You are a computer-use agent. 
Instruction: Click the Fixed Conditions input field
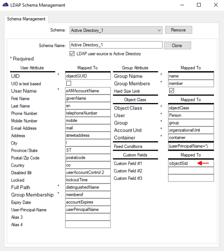[191, 146]
